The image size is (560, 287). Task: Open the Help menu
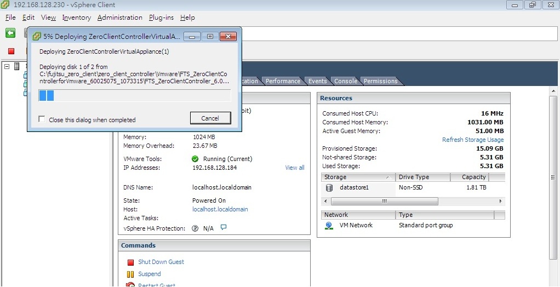187,18
